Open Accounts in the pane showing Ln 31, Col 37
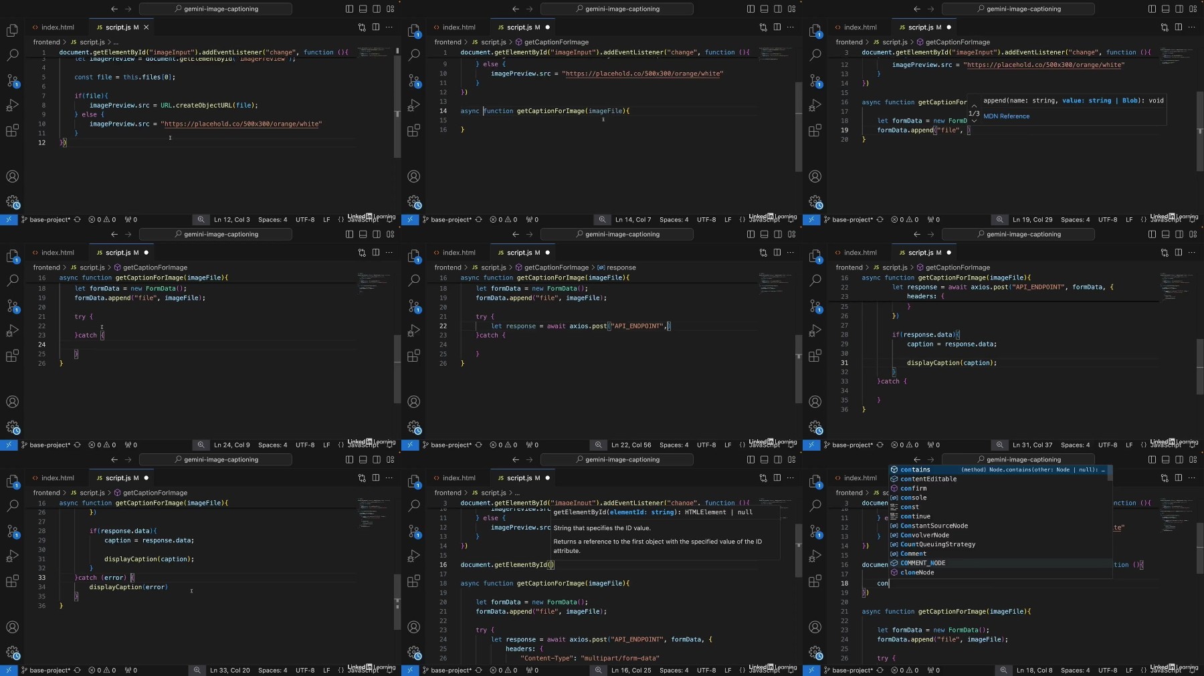The width and height of the screenshot is (1204, 676). coord(815,402)
